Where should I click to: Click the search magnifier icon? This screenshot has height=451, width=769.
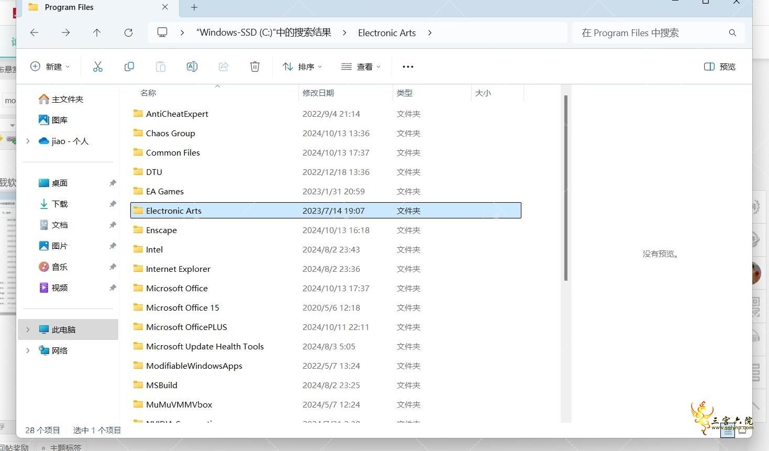point(732,32)
